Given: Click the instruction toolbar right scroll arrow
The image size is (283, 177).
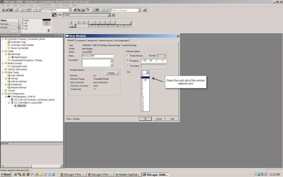Looking at the screenshot, I should pos(130,22).
